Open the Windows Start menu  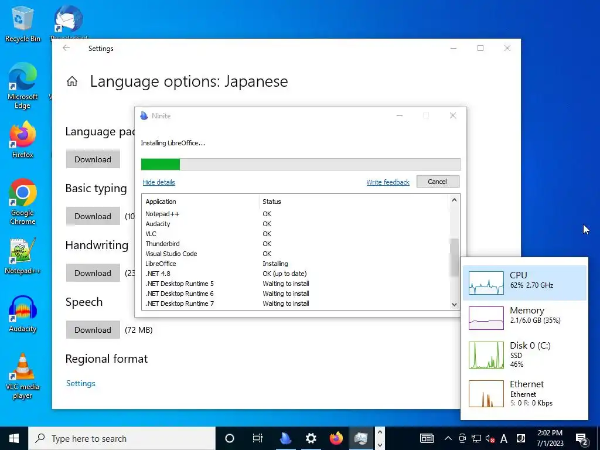(x=14, y=438)
